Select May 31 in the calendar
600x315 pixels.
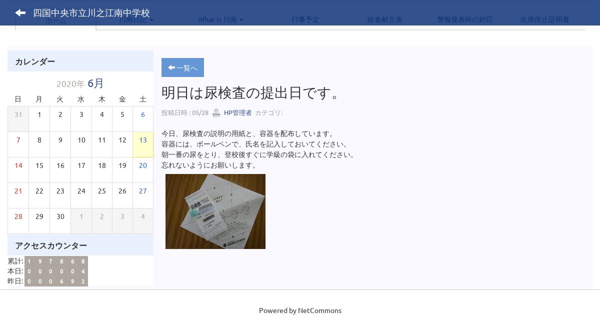tap(18, 119)
